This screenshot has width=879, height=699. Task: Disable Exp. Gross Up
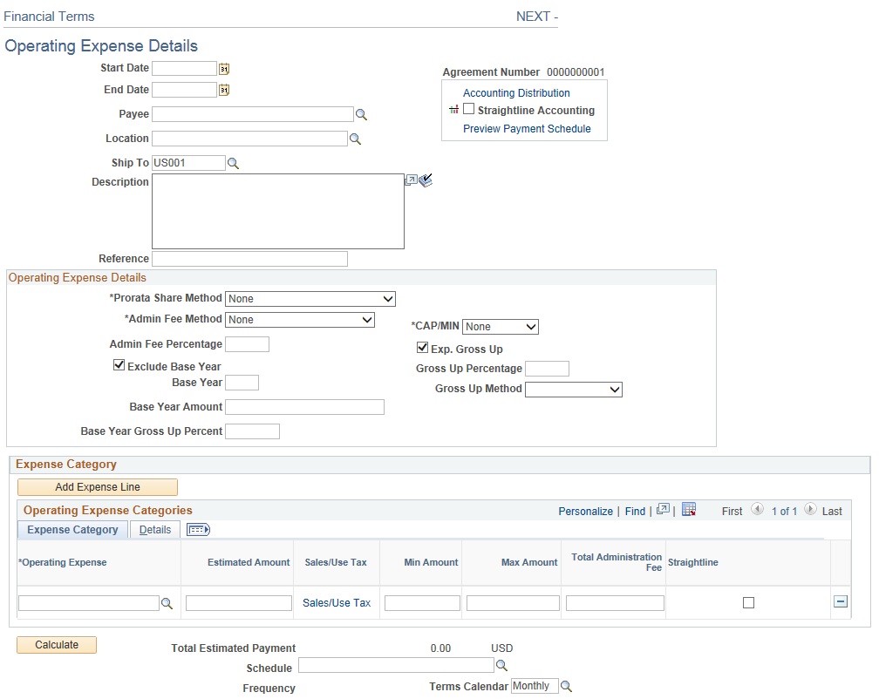422,347
